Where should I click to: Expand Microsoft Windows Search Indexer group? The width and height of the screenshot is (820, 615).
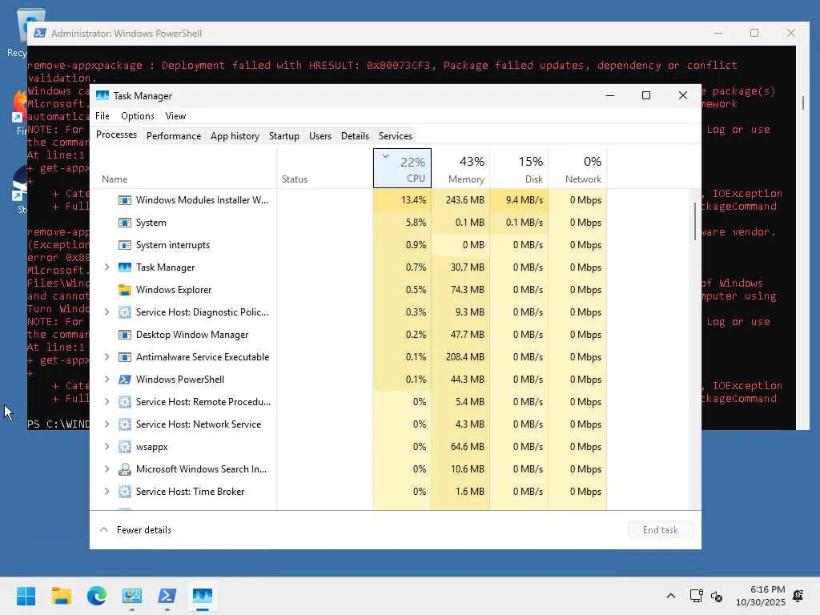(x=107, y=469)
